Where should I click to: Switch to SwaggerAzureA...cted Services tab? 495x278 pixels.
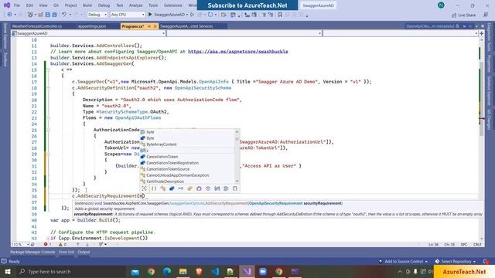coord(186,26)
